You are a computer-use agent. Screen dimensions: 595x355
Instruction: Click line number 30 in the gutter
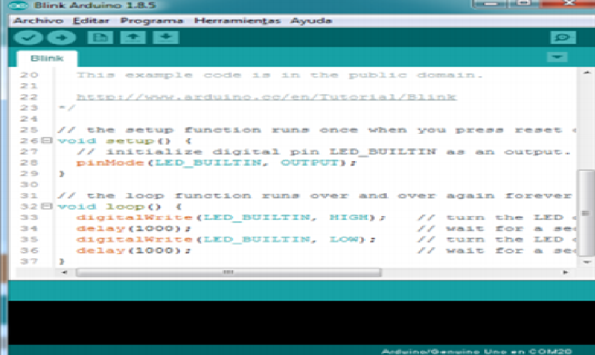[x=29, y=184]
